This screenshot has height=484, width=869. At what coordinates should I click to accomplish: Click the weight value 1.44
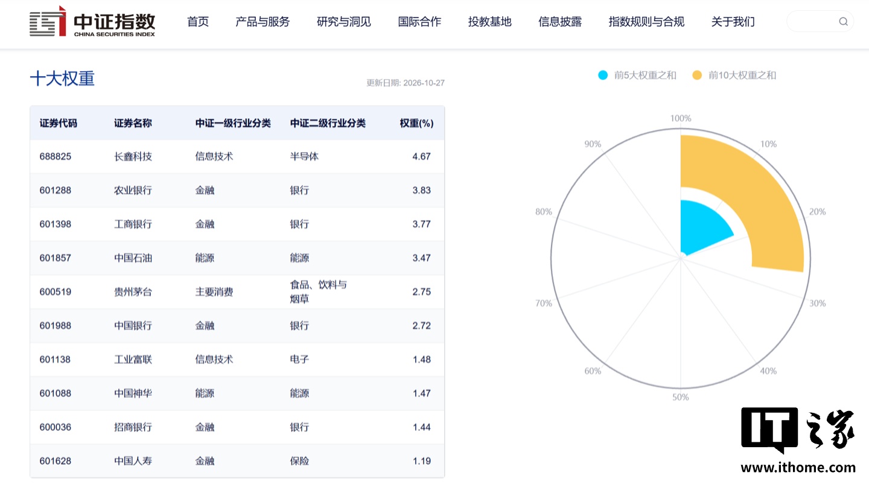[x=422, y=427]
